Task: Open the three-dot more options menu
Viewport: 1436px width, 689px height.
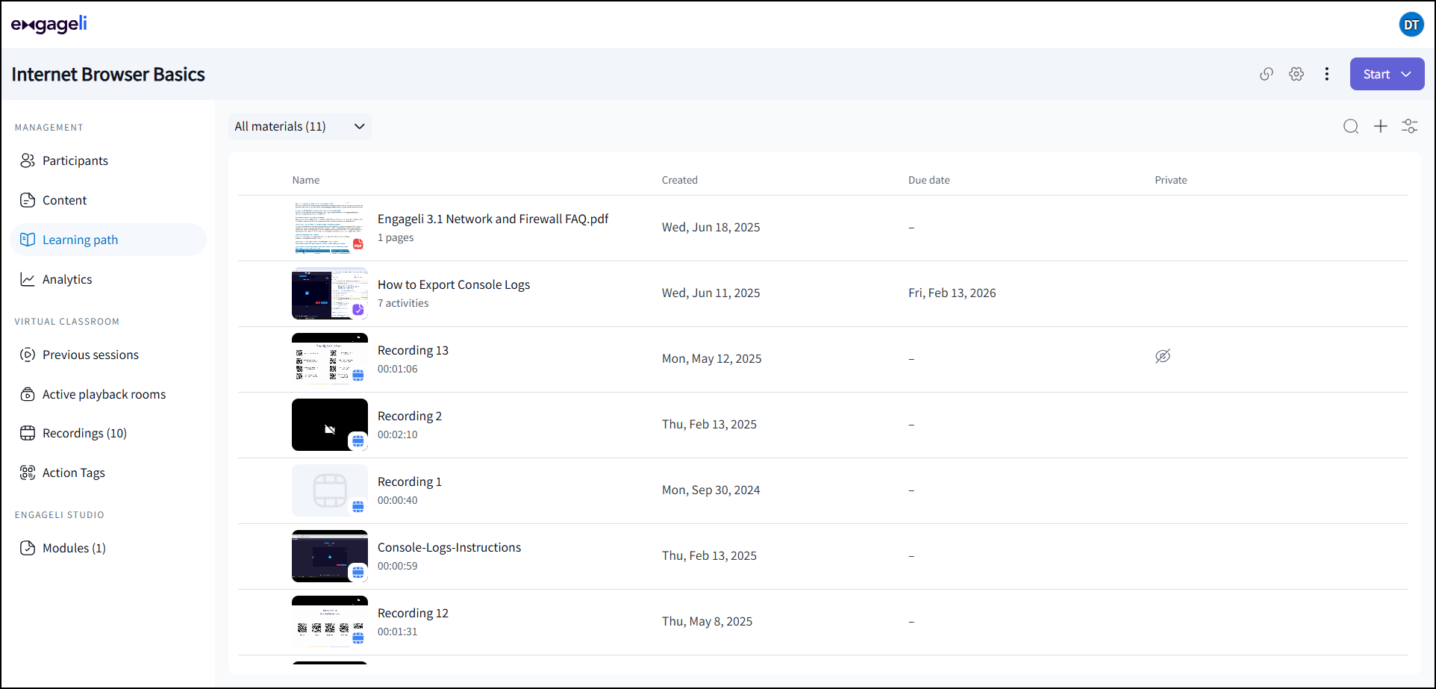Action: (1326, 74)
